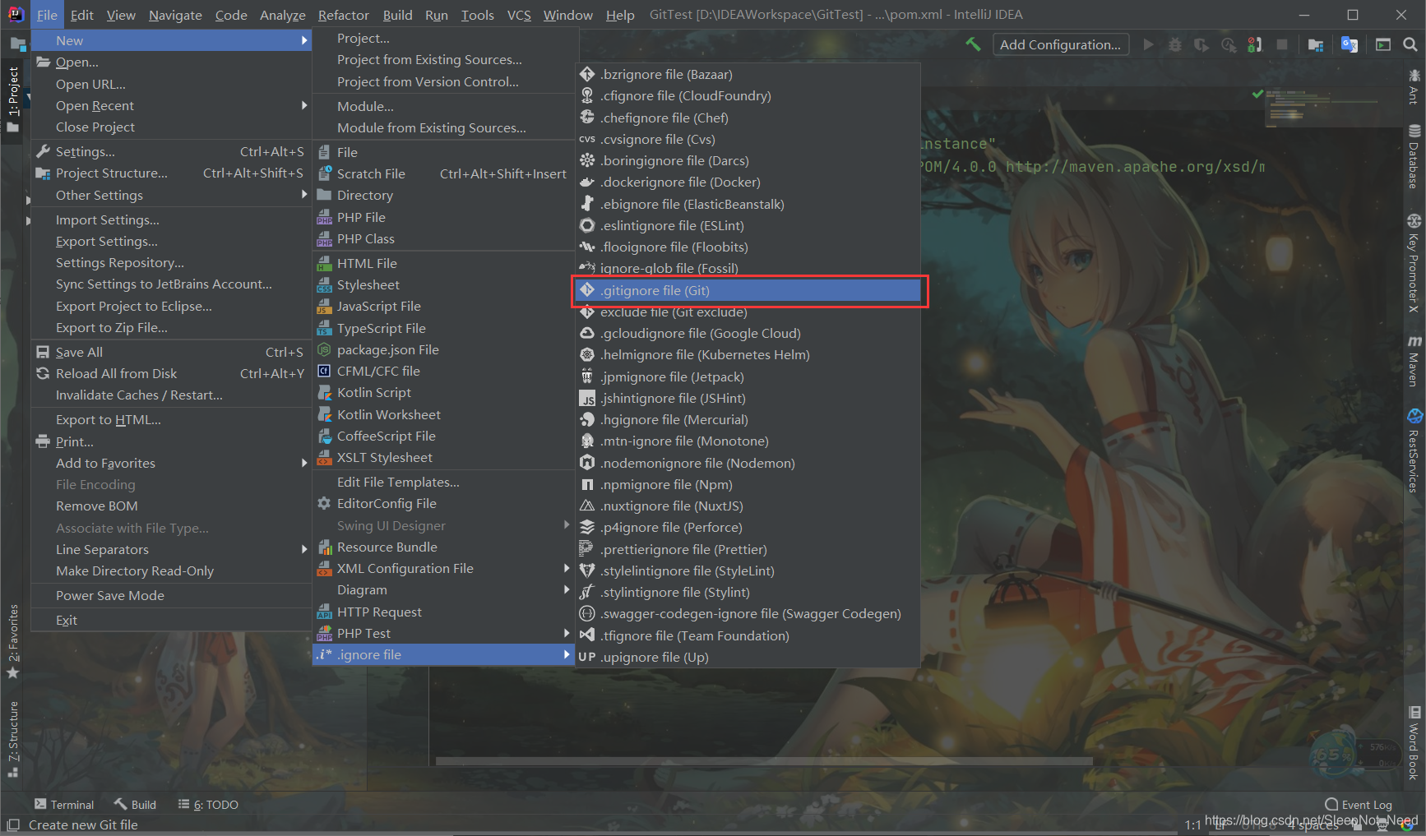The image size is (1426, 836).
Task: Click the Search Everywhere magnifier icon
Action: click(1410, 44)
